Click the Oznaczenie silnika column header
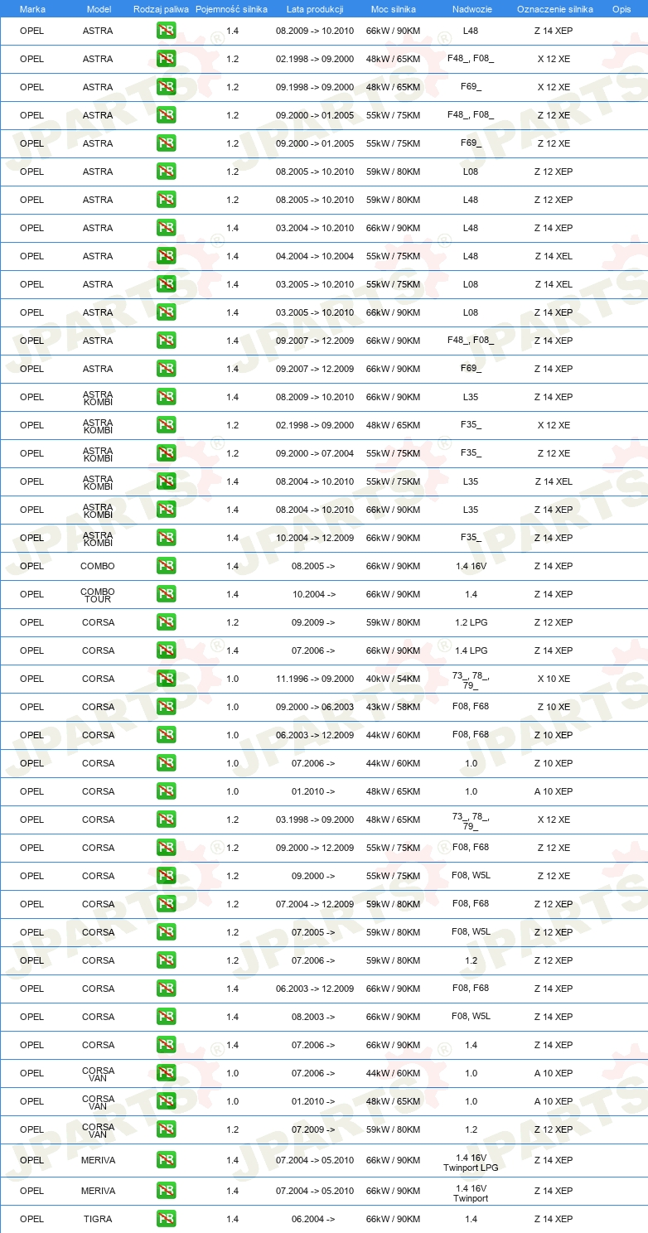Image resolution: width=648 pixels, height=1233 pixels. 555,8
